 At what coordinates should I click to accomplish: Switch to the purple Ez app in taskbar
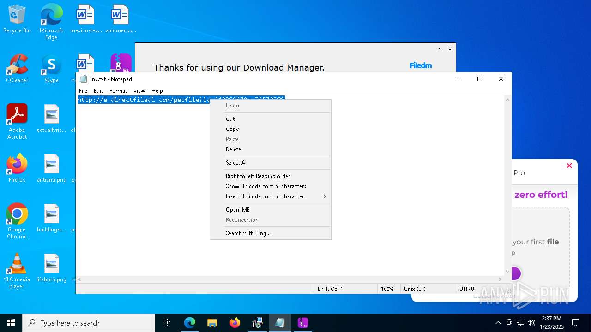[302, 323]
